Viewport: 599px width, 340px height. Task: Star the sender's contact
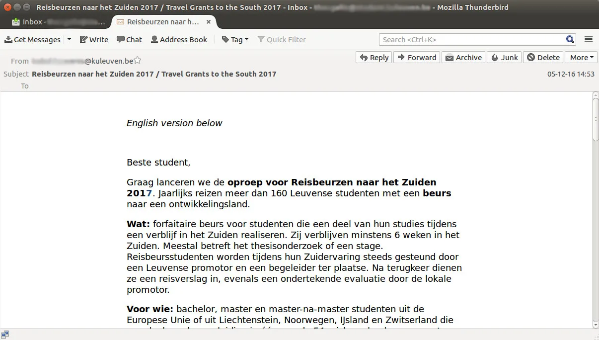(x=138, y=61)
